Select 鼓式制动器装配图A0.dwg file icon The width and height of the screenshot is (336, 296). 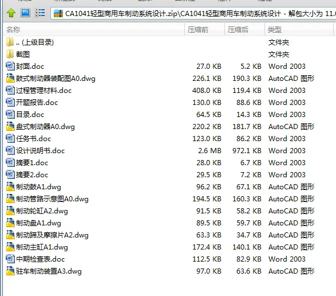[10, 78]
